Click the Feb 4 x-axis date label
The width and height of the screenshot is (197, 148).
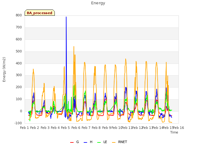[x=55, y=128]
